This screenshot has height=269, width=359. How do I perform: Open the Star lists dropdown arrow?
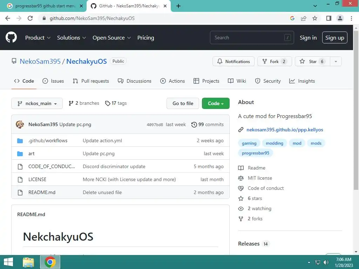pyautogui.click(x=336, y=62)
